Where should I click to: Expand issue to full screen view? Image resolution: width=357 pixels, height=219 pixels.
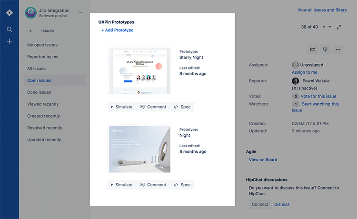339,27
